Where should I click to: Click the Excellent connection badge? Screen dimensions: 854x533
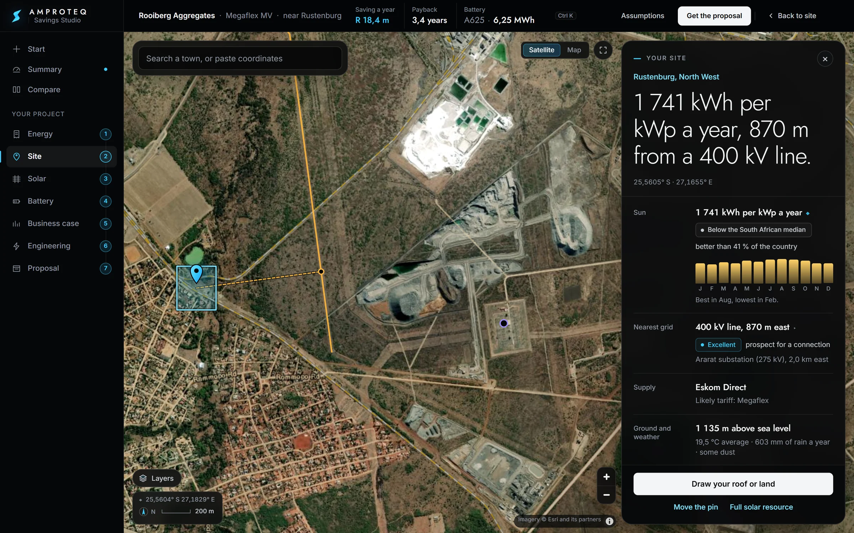(x=718, y=345)
